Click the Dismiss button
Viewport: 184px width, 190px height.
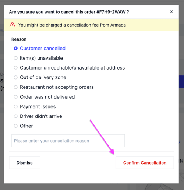(x=25, y=163)
